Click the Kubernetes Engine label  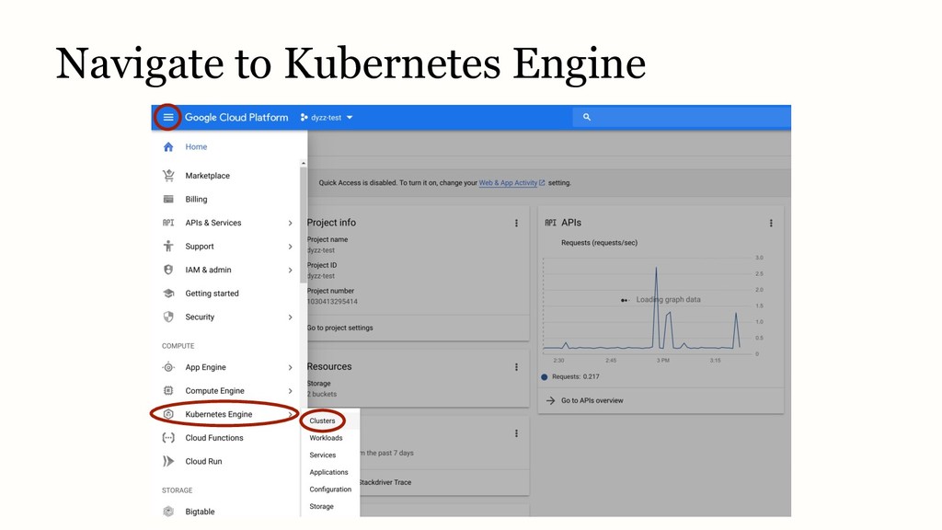[219, 414]
